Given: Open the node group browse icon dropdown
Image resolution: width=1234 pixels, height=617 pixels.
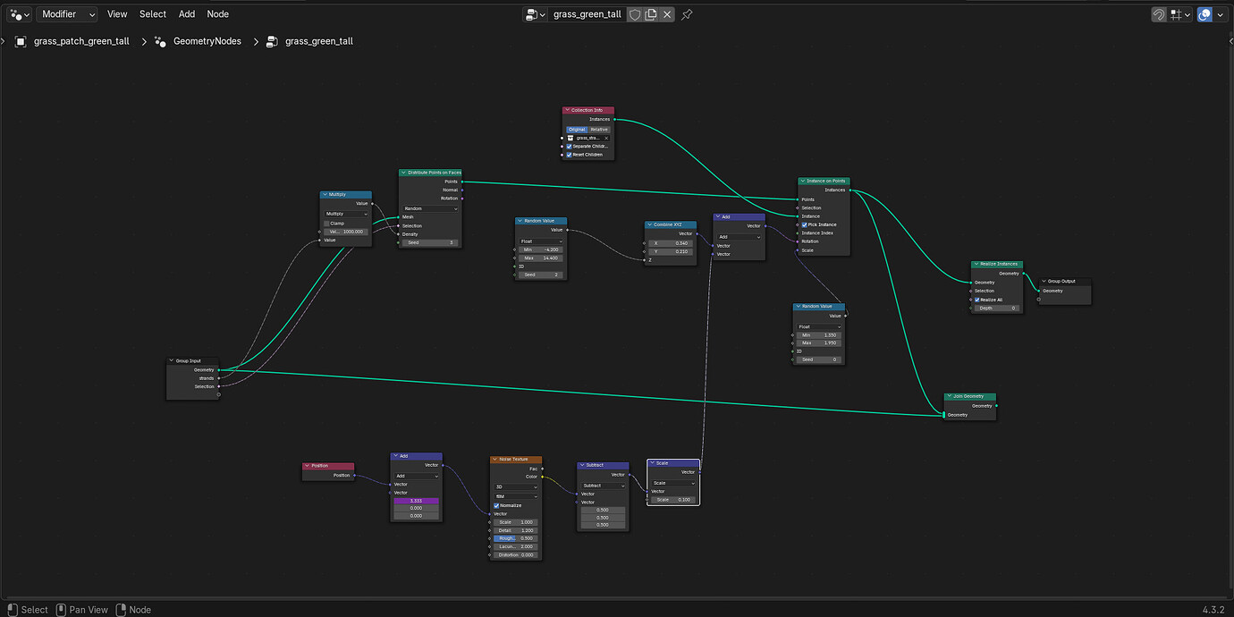Looking at the screenshot, I should [535, 14].
